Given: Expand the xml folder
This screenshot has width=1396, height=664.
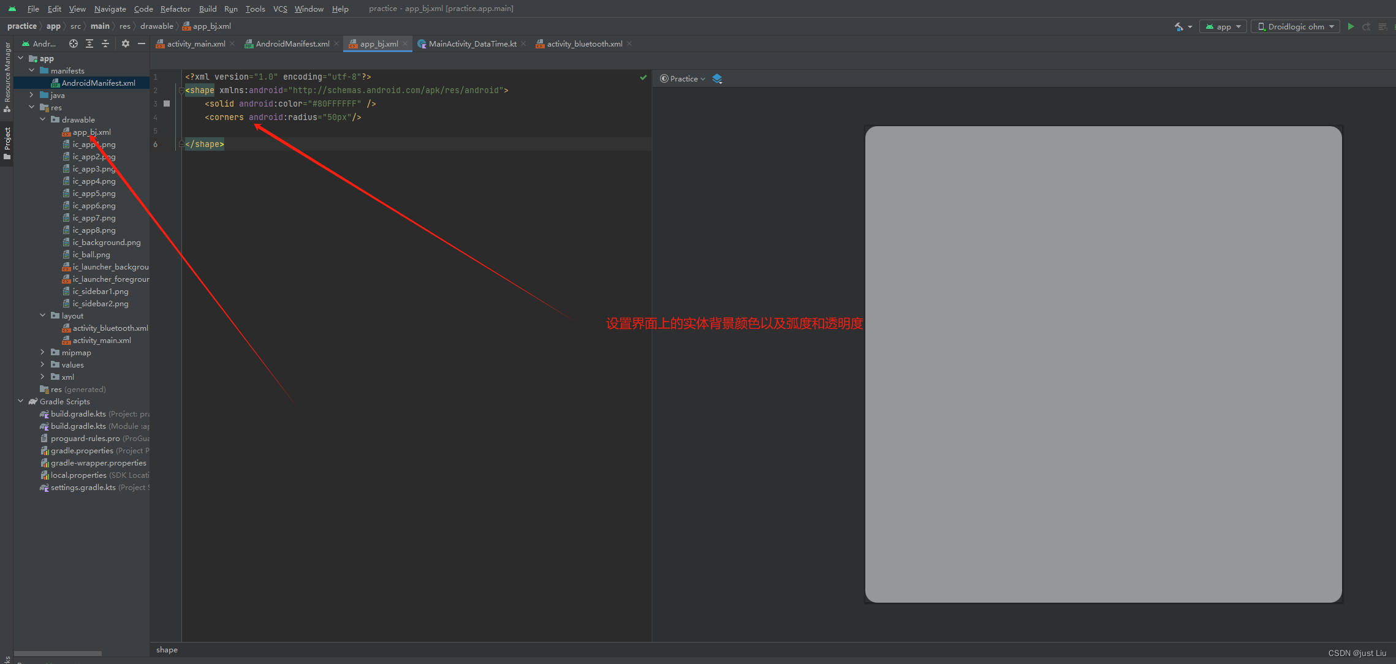Looking at the screenshot, I should pyautogui.click(x=43, y=377).
